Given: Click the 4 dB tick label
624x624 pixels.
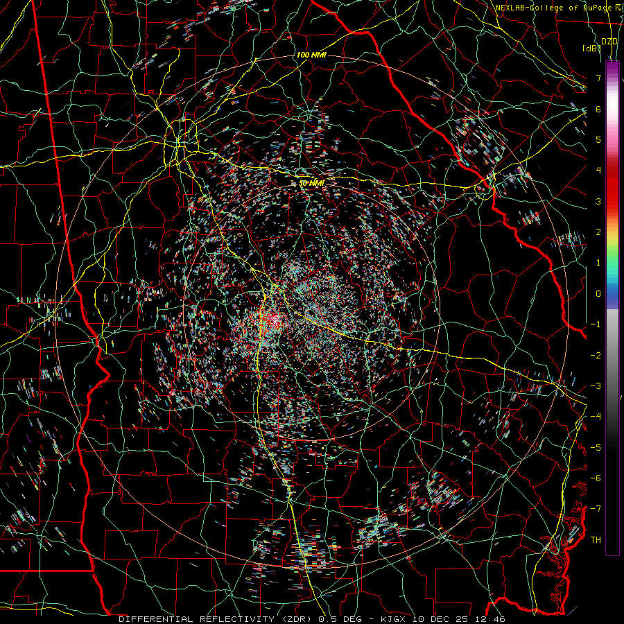Looking at the screenshot, I should [598, 171].
